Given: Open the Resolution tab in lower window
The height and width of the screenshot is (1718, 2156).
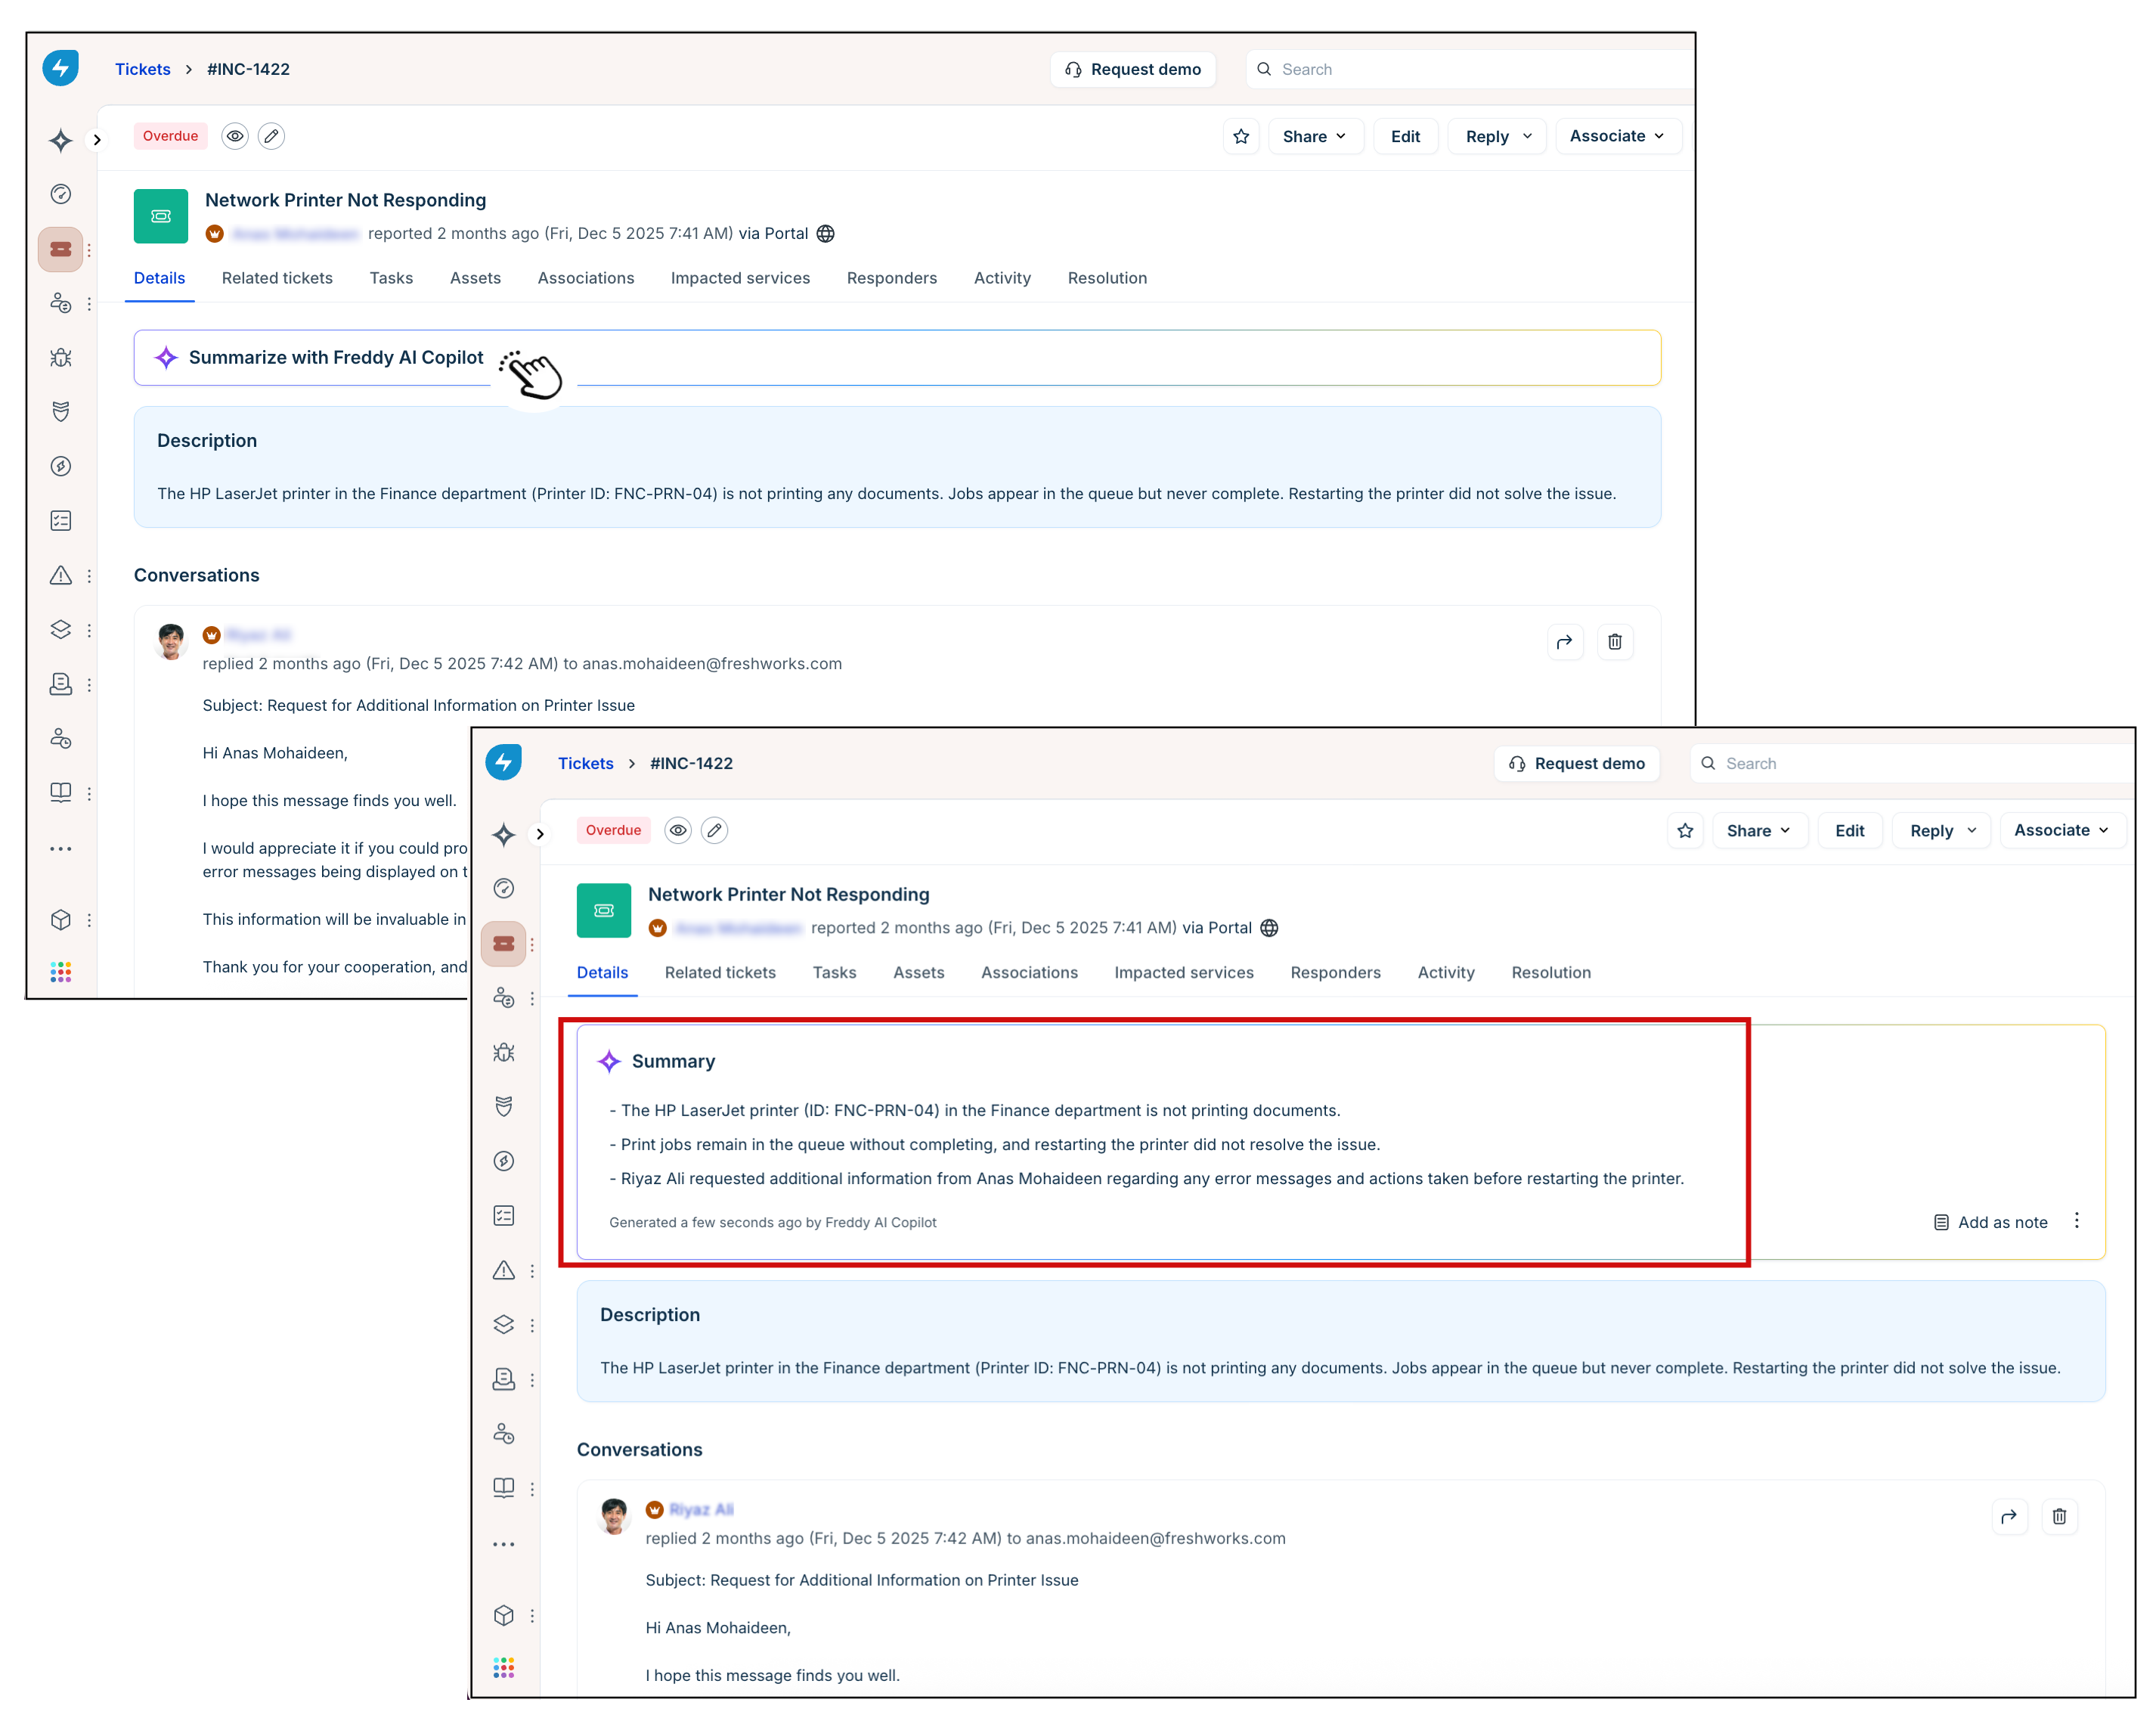Looking at the screenshot, I should (x=1550, y=972).
